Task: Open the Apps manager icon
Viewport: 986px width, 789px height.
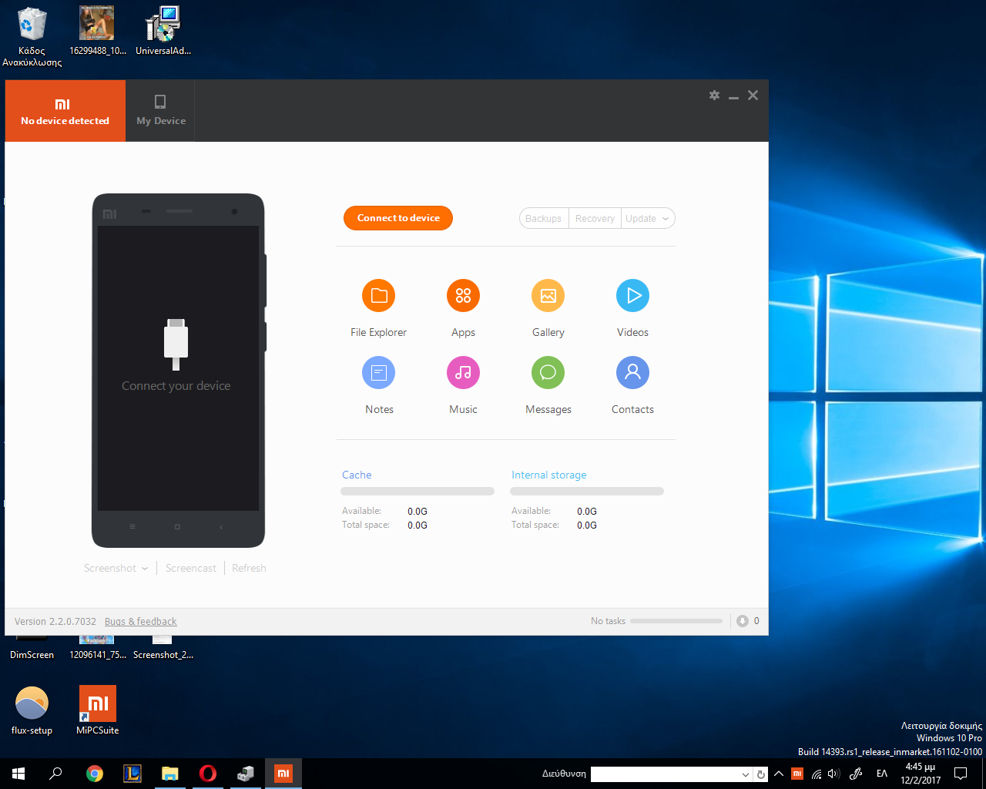Action: [x=463, y=296]
